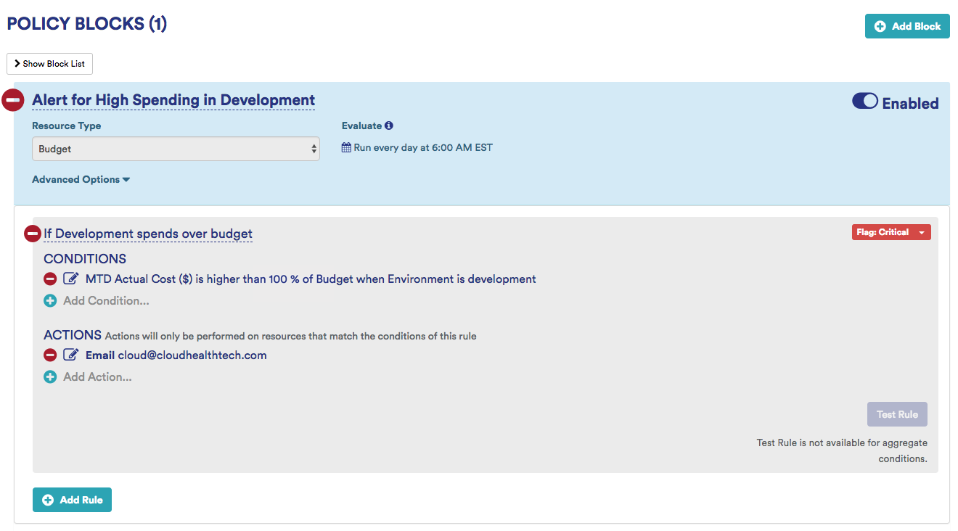This screenshot has width=958, height=531.
Task: Edit the rule name If Development spends over budget
Action: pyautogui.click(x=148, y=234)
